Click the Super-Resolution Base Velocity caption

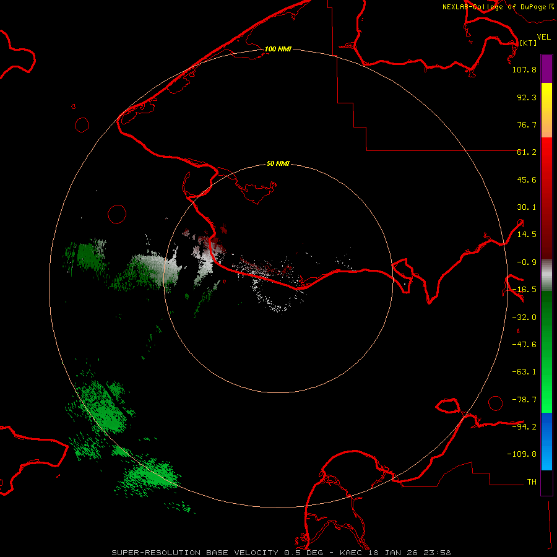[281, 553]
